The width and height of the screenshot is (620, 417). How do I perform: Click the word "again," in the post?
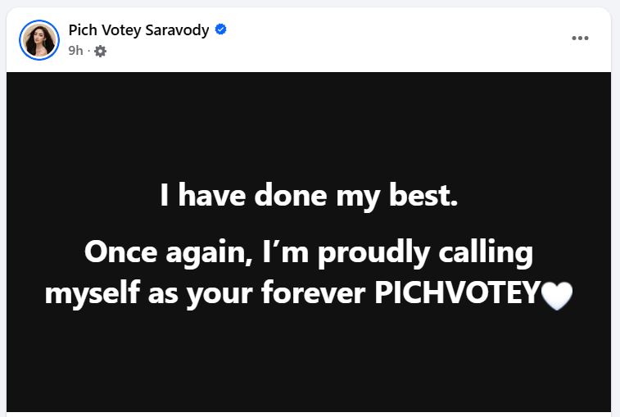point(209,254)
